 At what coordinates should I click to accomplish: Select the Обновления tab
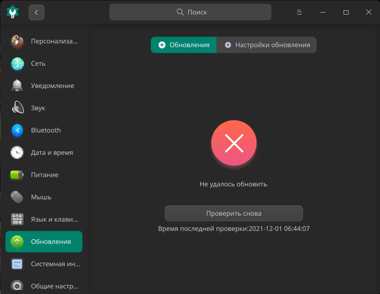(183, 45)
